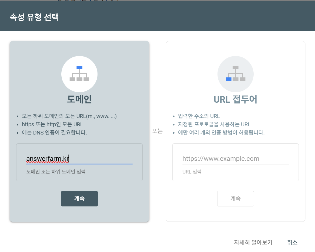
Task: Click the answerfarm.kr domain input field
Action: click(x=79, y=159)
